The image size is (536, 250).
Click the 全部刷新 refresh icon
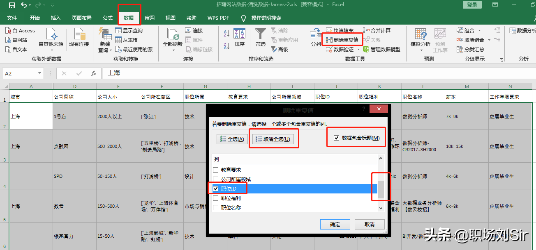173,34
